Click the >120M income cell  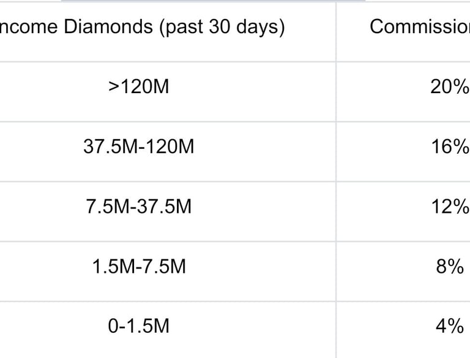tap(138, 87)
